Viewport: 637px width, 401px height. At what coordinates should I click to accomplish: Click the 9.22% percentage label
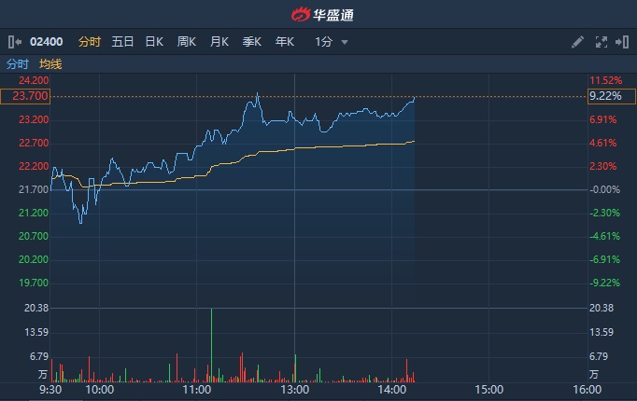click(602, 96)
